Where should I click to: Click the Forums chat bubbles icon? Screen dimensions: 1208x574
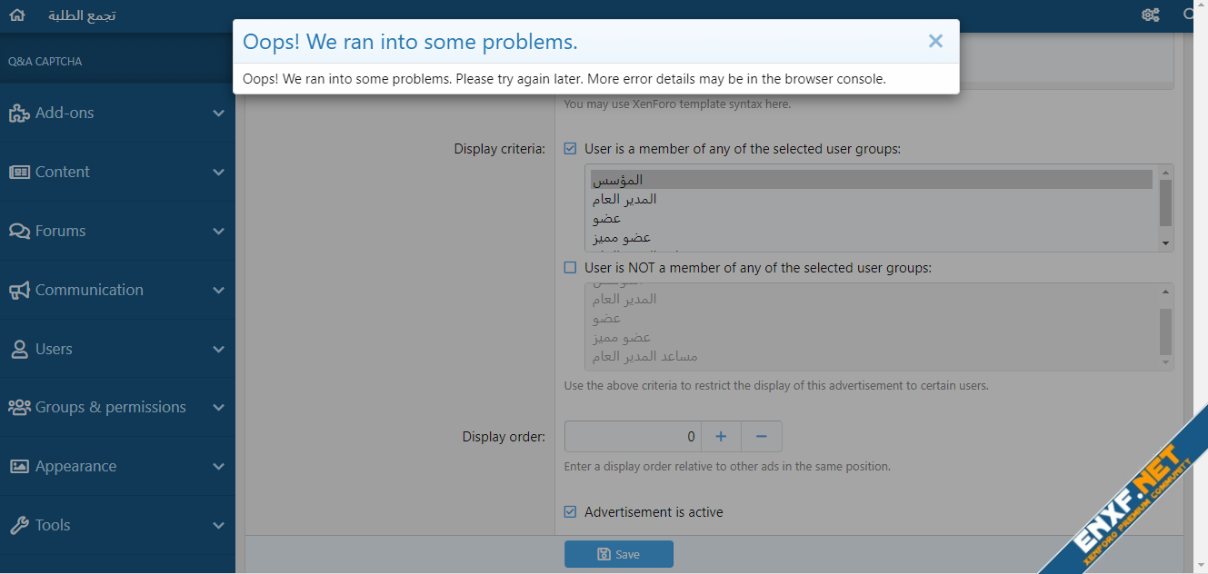coord(19,232)
